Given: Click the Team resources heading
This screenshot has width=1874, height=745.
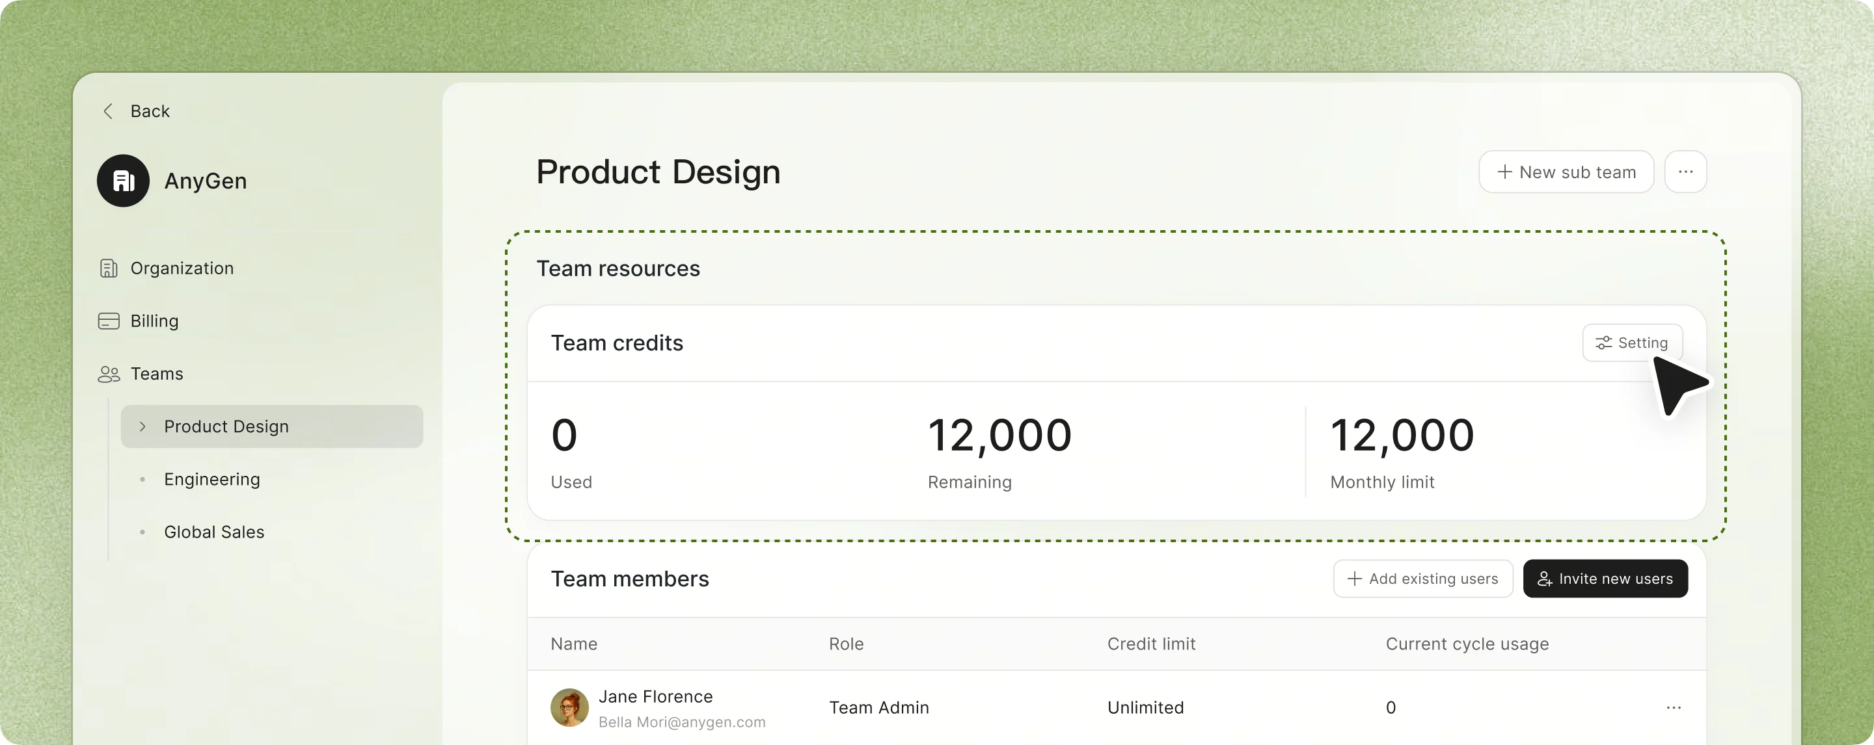Looking at the screenshot, I should tap(618, 268).
